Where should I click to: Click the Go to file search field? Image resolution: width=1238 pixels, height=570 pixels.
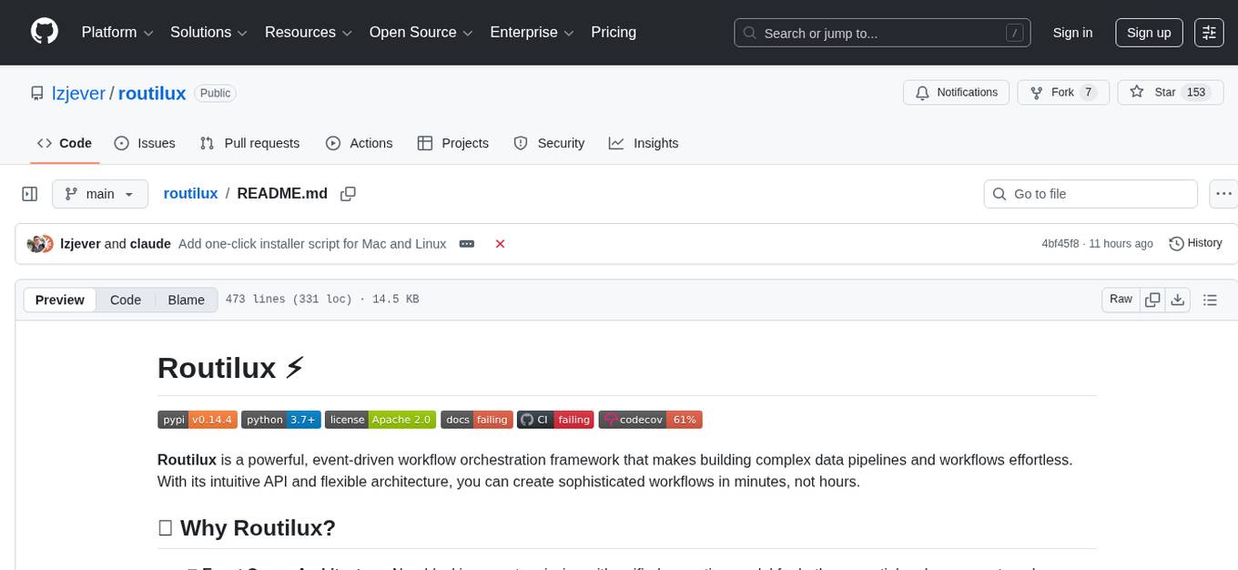pos(1090,193)
